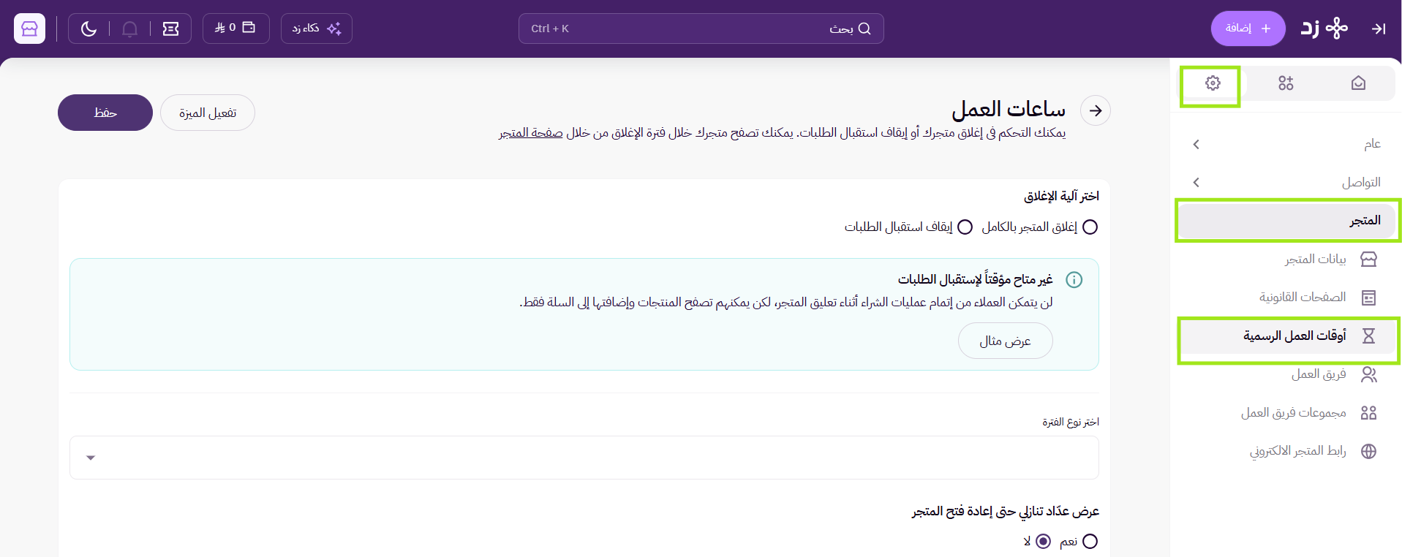Toggle dark mode moon icon

[88, 29]
